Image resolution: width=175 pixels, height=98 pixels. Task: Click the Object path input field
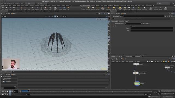pos(152,28)
